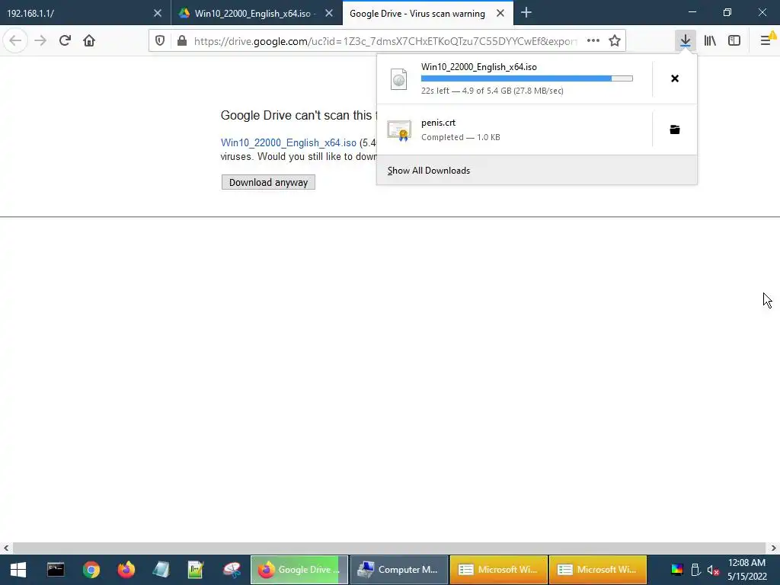Click the certificate icon for penis.crt
The height and width of the screenshot is (585, 780).
tap(399, 130)
